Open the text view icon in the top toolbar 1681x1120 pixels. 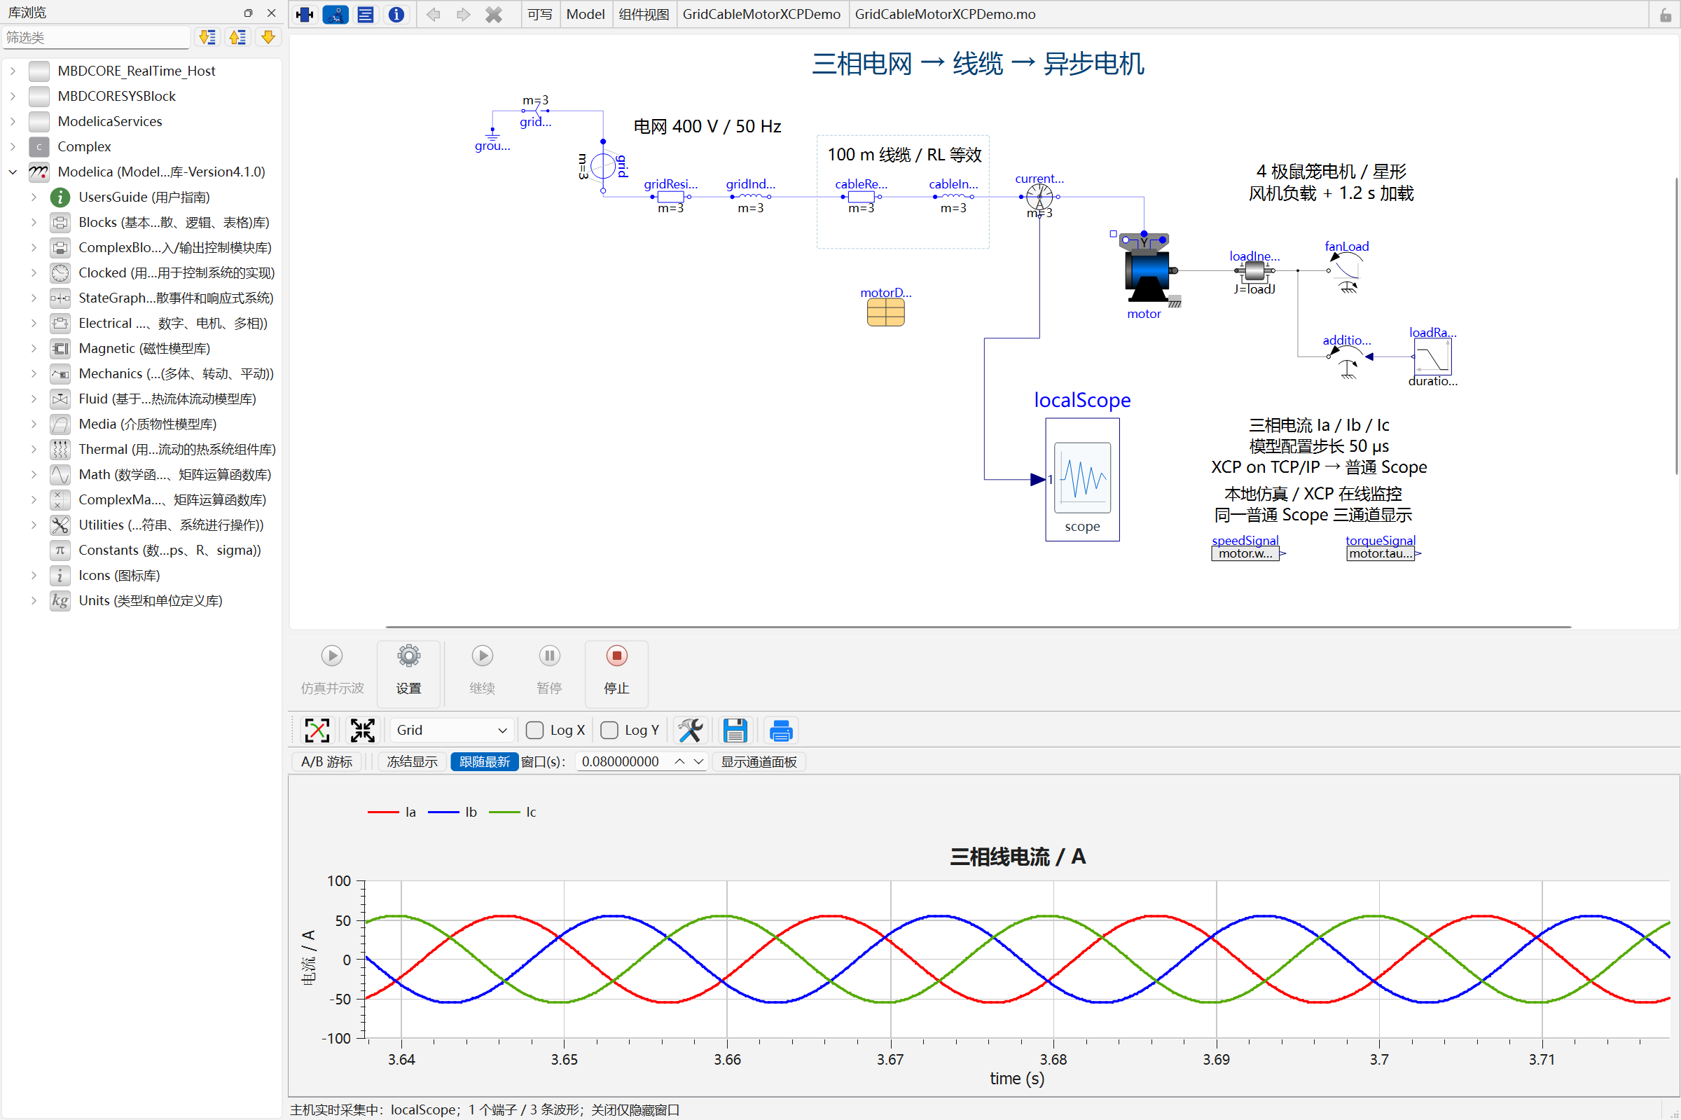(x=366, y=14)
